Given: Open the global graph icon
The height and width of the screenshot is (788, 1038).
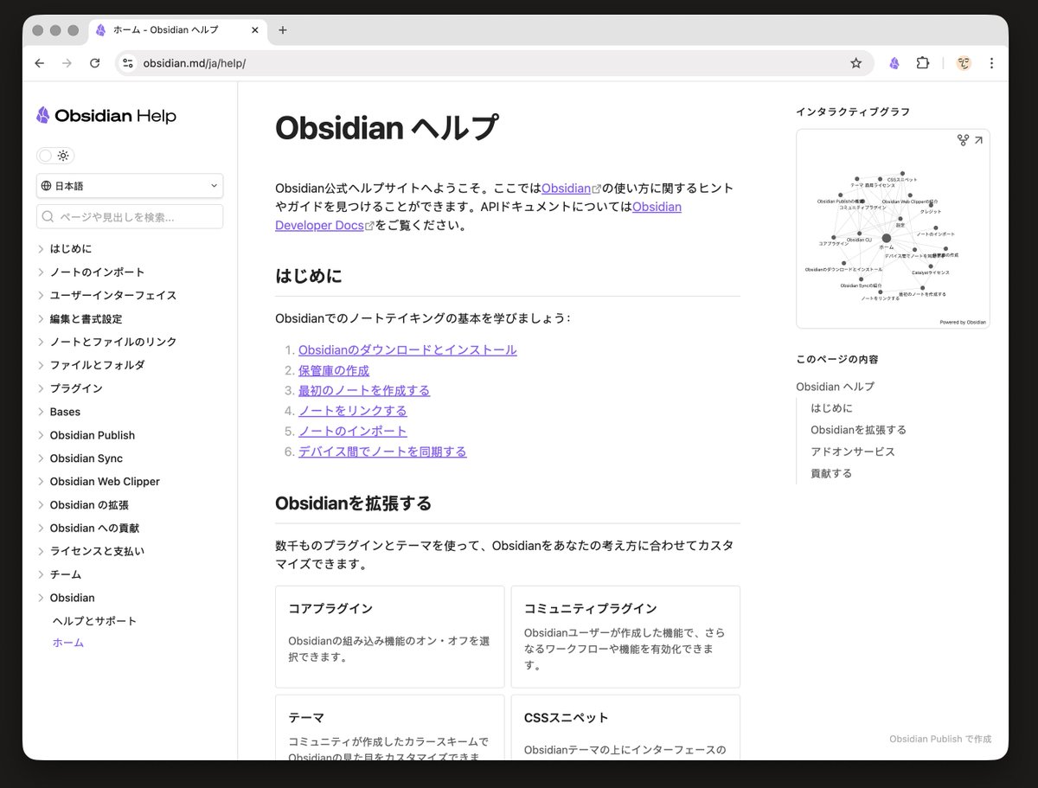Looking at the screenshot, I should click(963, 140).
